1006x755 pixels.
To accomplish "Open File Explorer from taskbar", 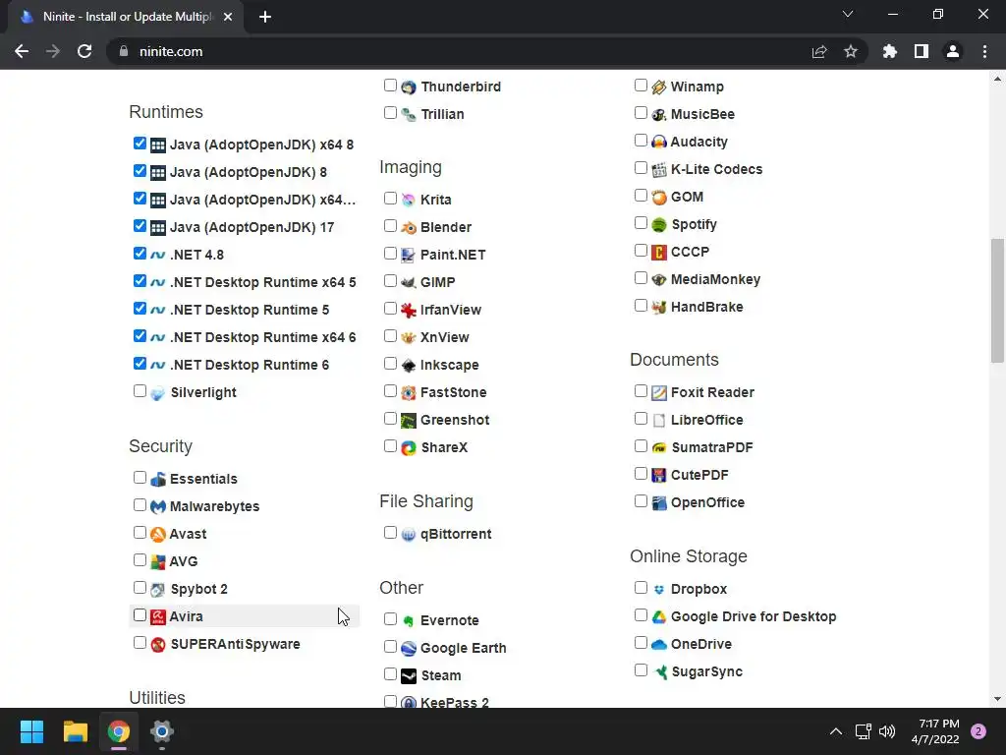I will coord(75,731).
